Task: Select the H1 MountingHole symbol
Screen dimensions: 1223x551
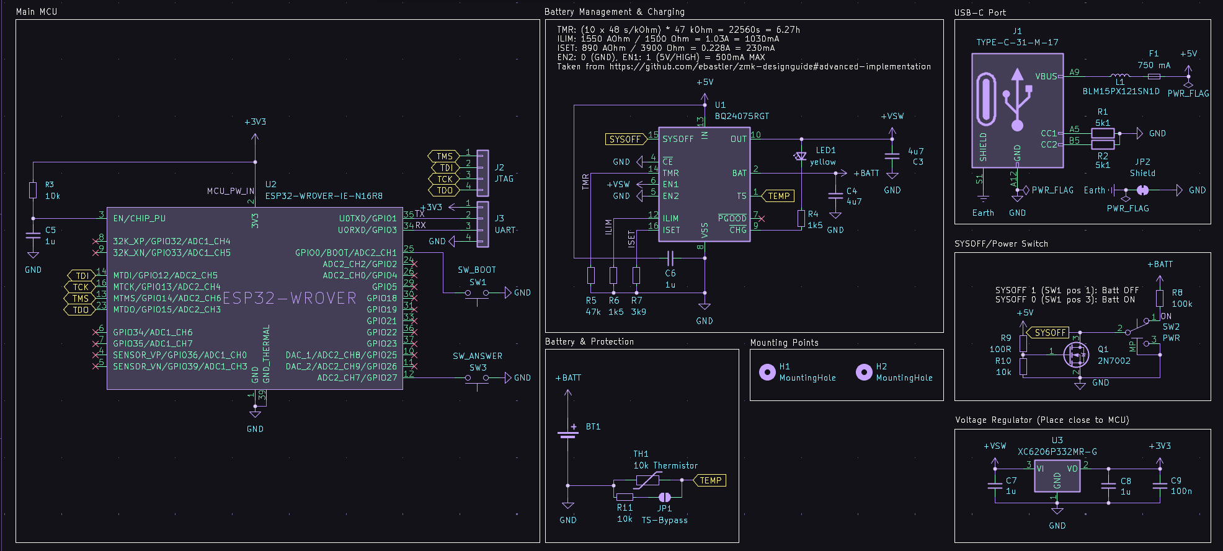Action: pyautogui.click(x=767, y=372)
